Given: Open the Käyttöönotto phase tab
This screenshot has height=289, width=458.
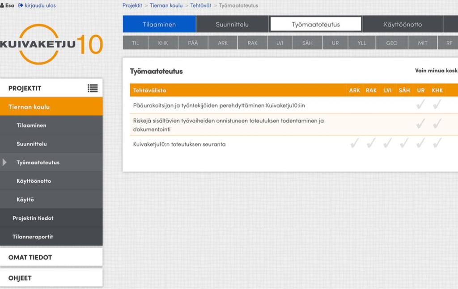Looking at the screenshot, I should pos(403,24).
